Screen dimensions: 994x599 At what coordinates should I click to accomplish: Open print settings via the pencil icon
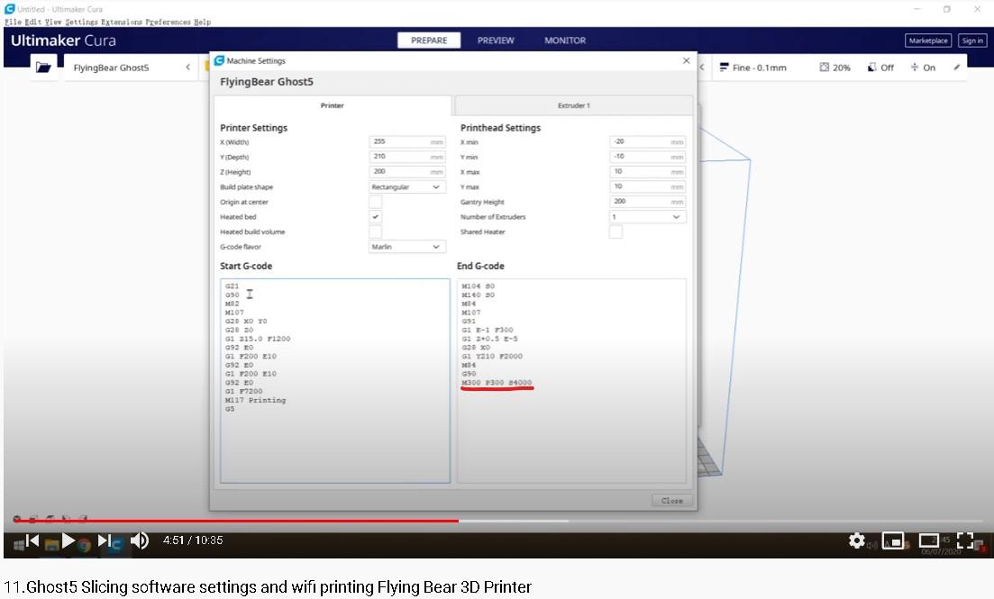[956, 68]
